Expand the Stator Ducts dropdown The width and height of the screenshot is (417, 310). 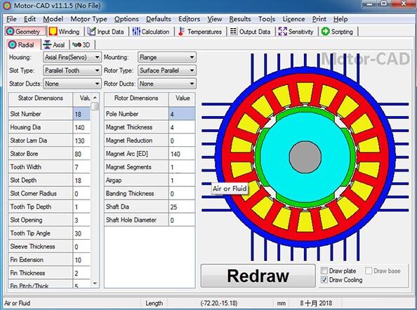[x=72, y=84]
